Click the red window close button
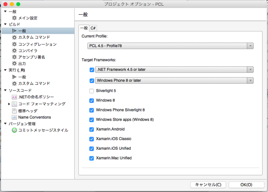 [x=5, y=4]
